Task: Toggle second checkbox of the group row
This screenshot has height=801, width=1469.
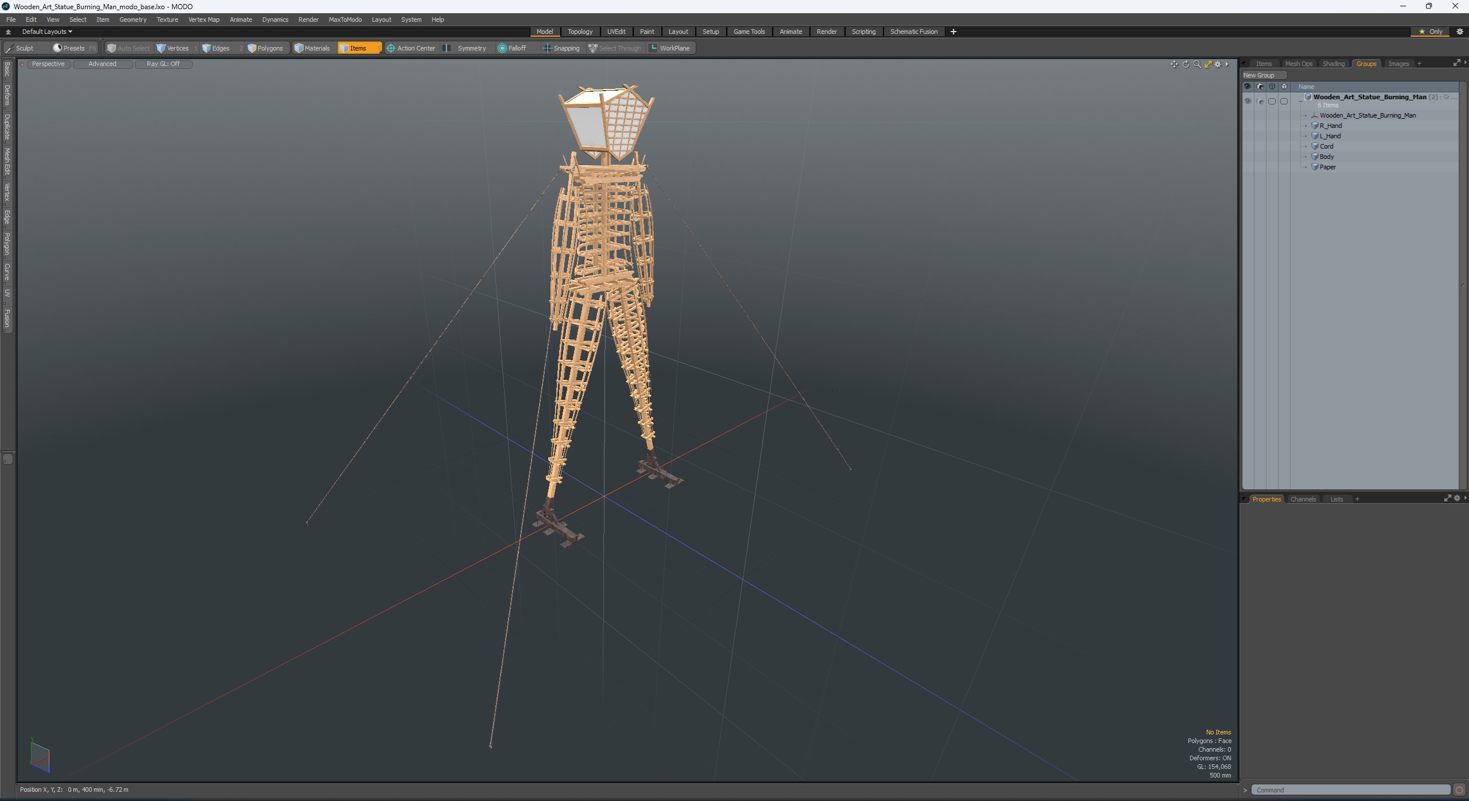Action: (x=1284, y=101)
